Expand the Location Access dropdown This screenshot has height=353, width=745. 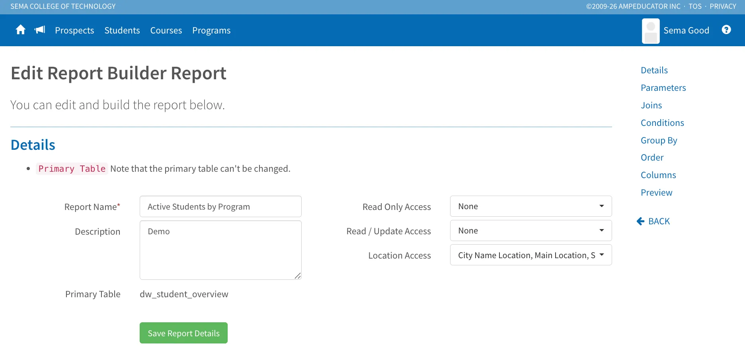tap(531, 255)
